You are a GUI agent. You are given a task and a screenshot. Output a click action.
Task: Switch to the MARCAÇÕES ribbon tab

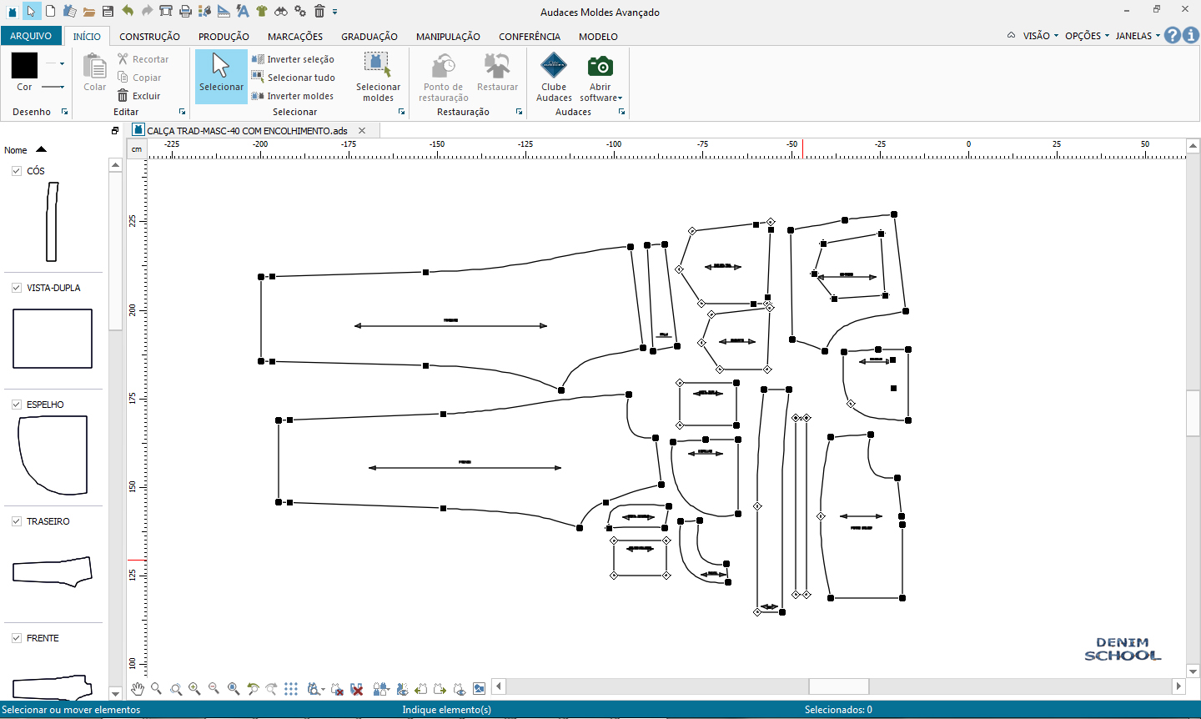coord(295,37)
